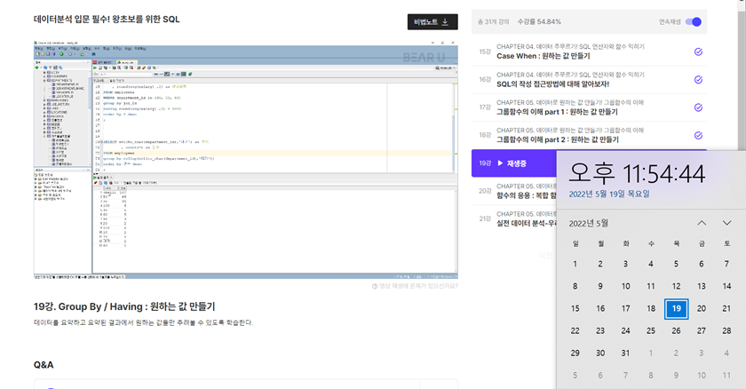
Task: Select day 18 in the May calendar
Action: pyautogui.click(x=651, y=309)
